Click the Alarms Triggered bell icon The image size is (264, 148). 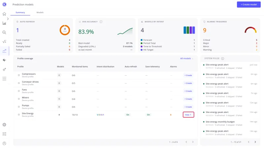[x=204, y=22]
